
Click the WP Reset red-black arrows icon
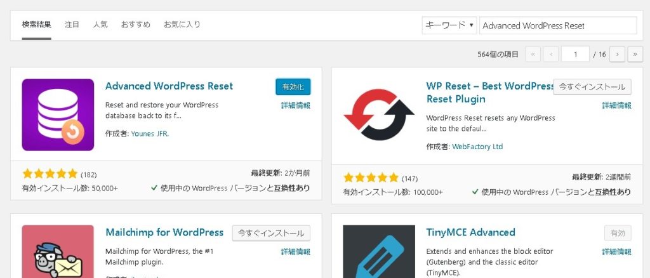coord(379,115)
